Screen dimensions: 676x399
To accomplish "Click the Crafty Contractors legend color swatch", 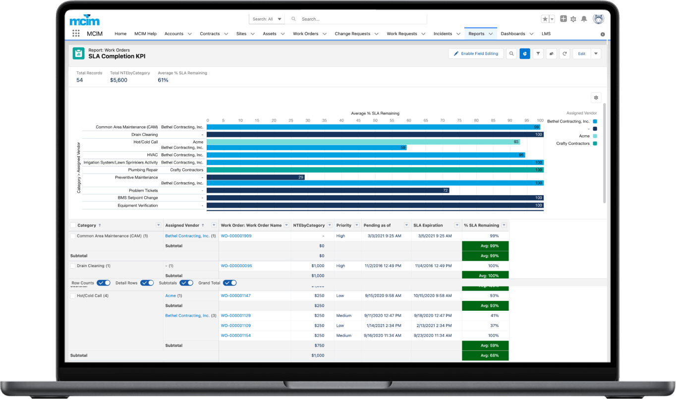I will coord(595,143).
